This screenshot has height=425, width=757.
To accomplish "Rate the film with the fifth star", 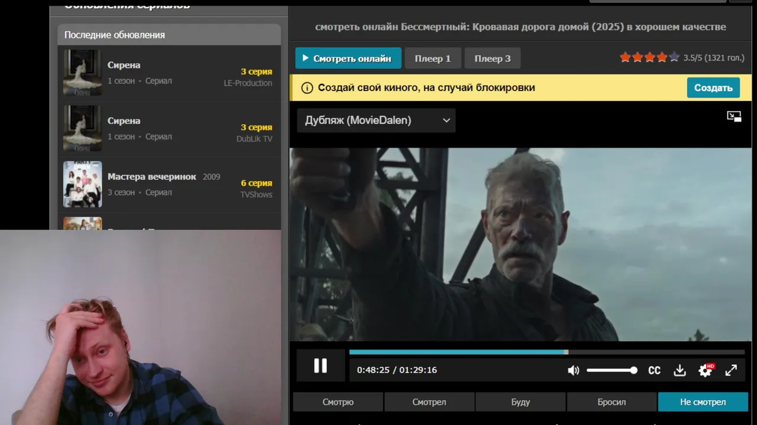I will click(674, 57).
